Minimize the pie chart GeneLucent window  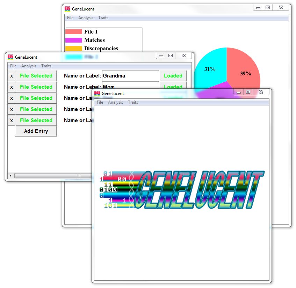pyautogui.click(x=258, y=8)
